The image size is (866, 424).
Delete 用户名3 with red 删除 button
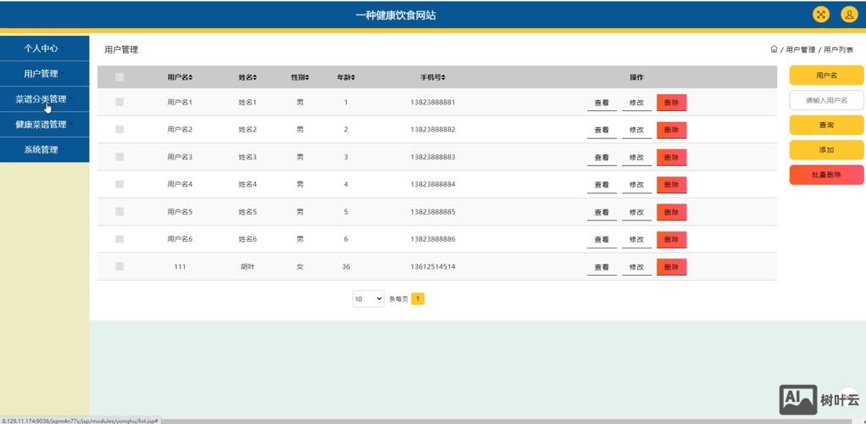pyautogui.click(x=672, y=158)
